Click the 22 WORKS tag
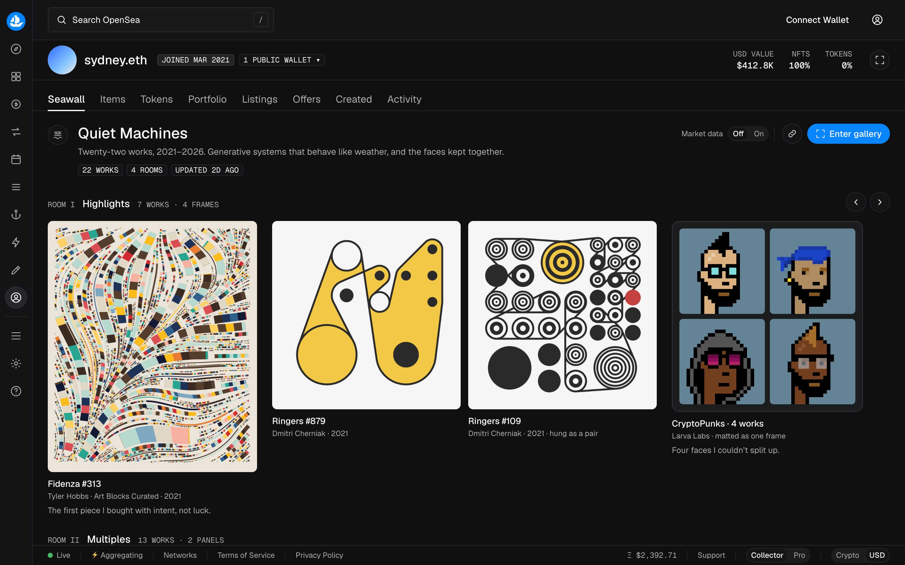Image resolution: width=905 pixels, height=565 pixels. [x=100, y=170]
